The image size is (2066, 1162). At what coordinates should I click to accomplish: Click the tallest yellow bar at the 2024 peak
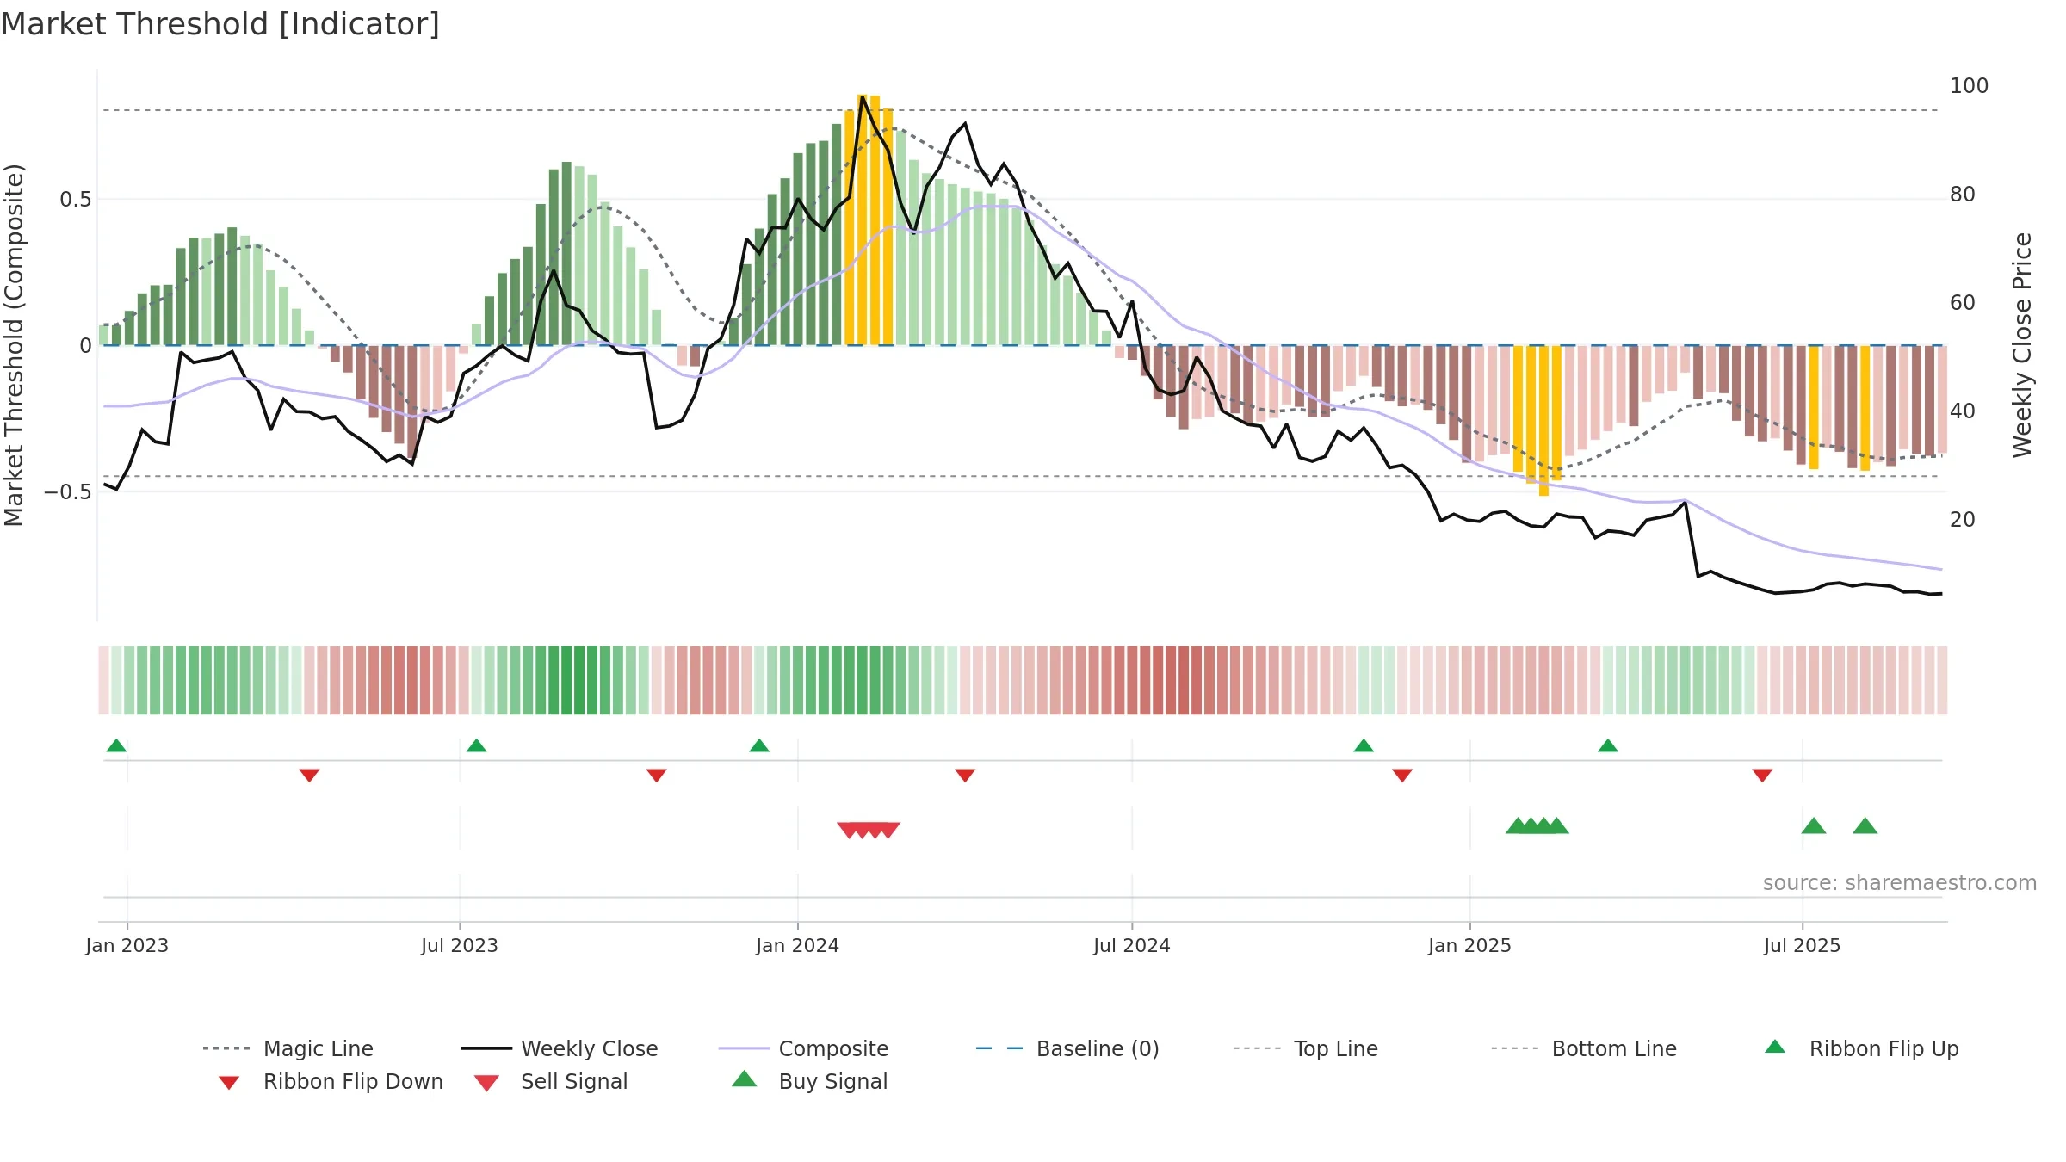point(863,219)
